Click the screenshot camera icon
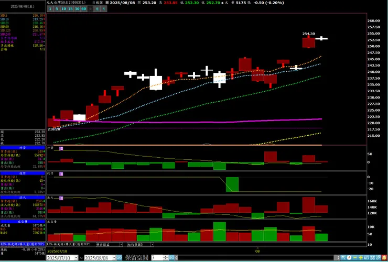388x262 pixels. 372,258
